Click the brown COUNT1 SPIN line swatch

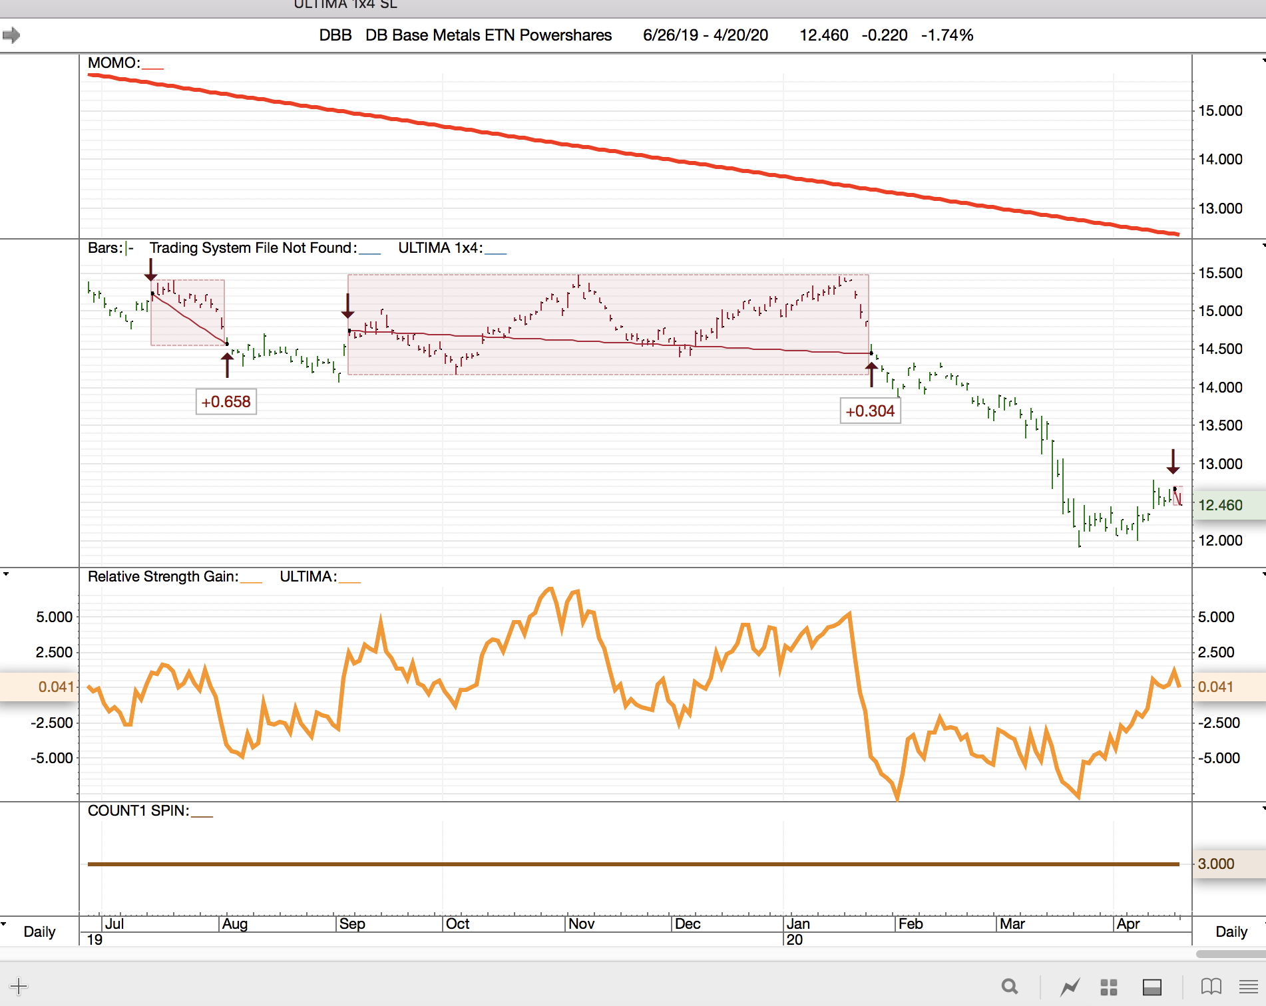coord(202,816)
